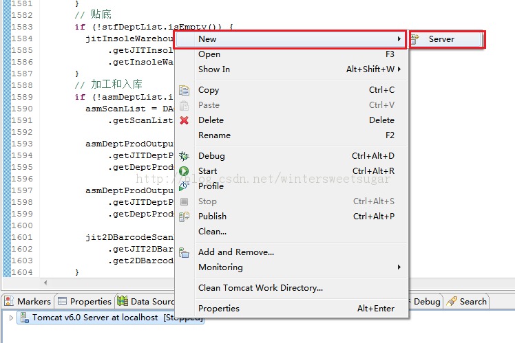Switch to the Search tab
This screenshot has width=515, height=343.
coord(467,301)
